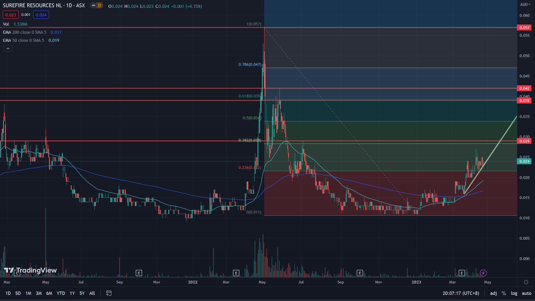Select the 1Y time range
535x301 pixels.
[x=72, y=293]
